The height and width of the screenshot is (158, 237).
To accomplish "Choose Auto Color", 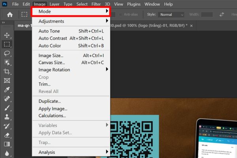I will 71,46.
